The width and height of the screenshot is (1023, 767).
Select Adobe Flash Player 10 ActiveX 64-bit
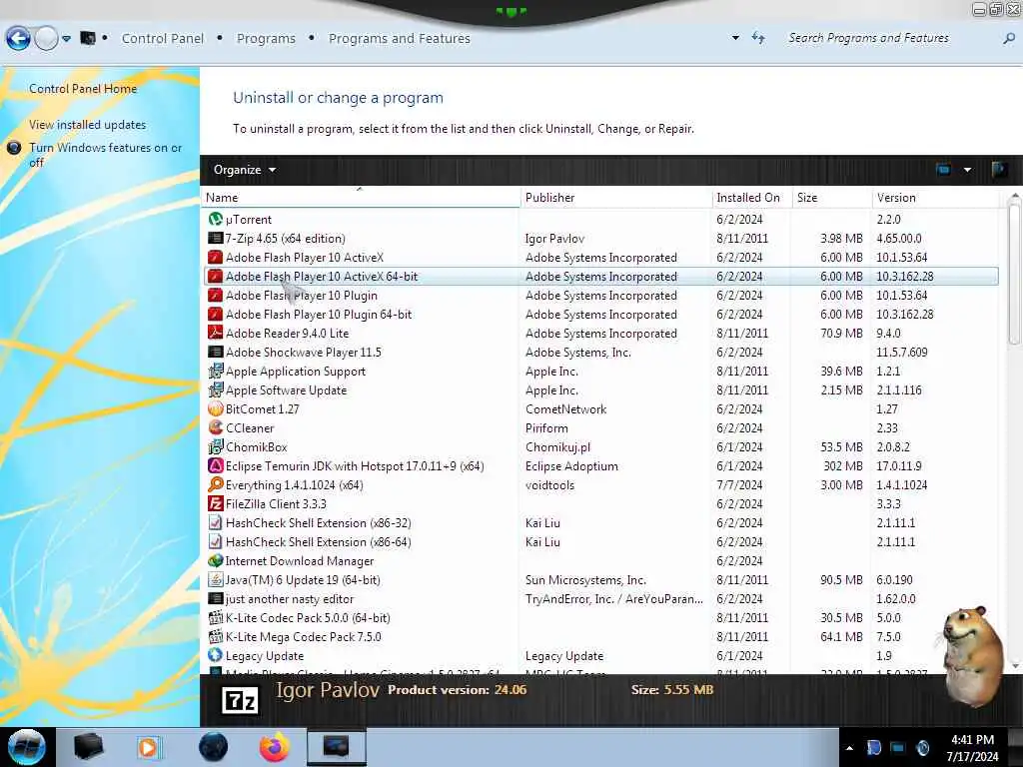tap(600, 276)
